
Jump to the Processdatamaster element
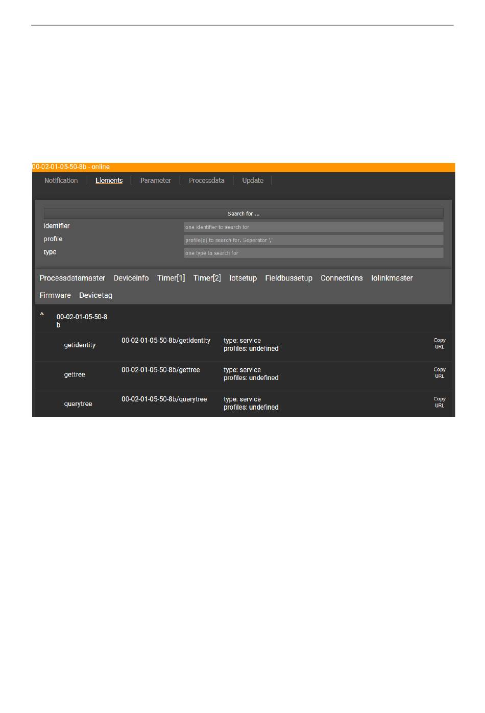pos(72,278)
